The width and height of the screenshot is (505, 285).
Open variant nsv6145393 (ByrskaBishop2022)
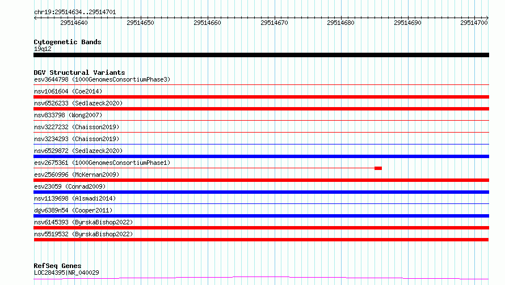pyautogui.click(x=83, y=222)
